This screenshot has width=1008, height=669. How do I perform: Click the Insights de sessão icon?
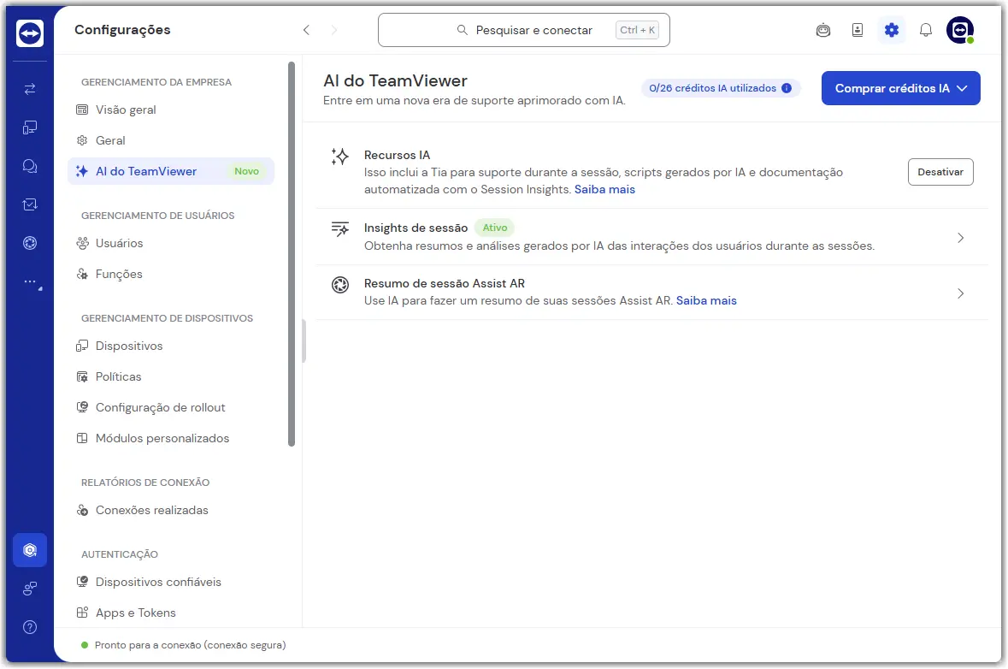339,228
